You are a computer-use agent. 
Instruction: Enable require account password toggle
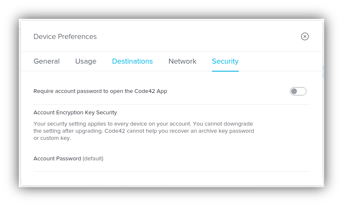pos(298,91)
